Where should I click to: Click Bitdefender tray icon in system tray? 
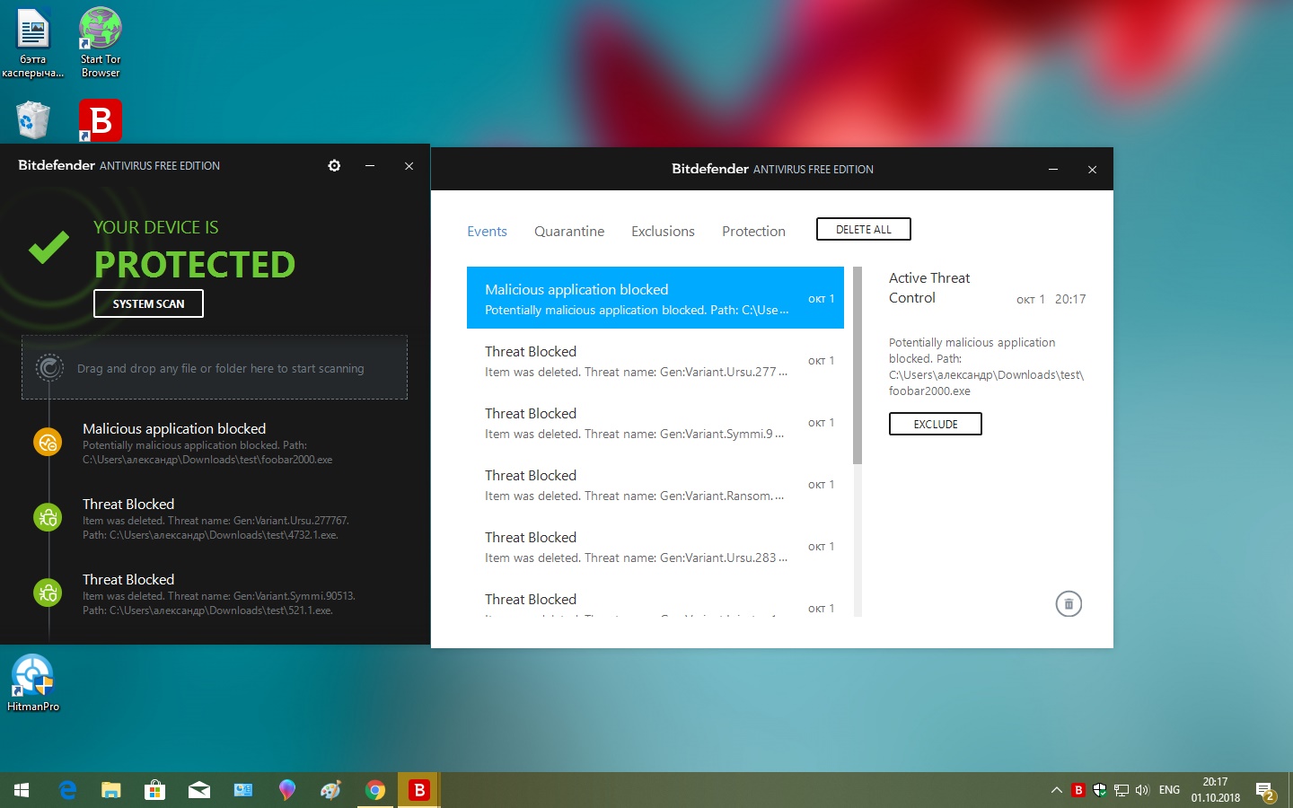(x=1078, y=790)
